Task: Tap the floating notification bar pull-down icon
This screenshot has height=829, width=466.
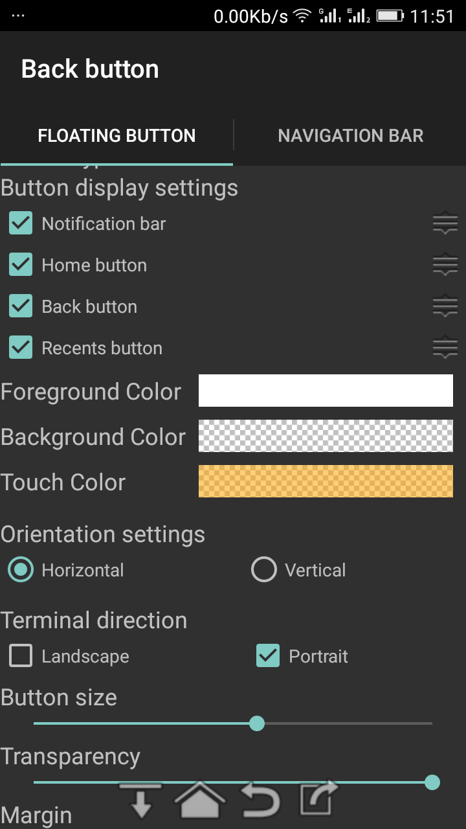Action: click(x=140, y=799)
